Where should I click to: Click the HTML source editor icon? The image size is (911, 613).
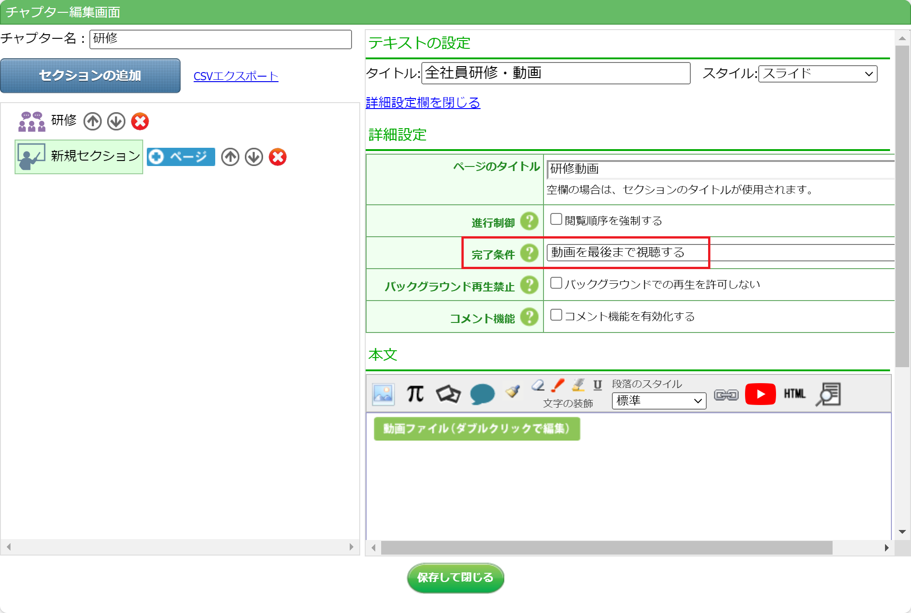point(794,394)
